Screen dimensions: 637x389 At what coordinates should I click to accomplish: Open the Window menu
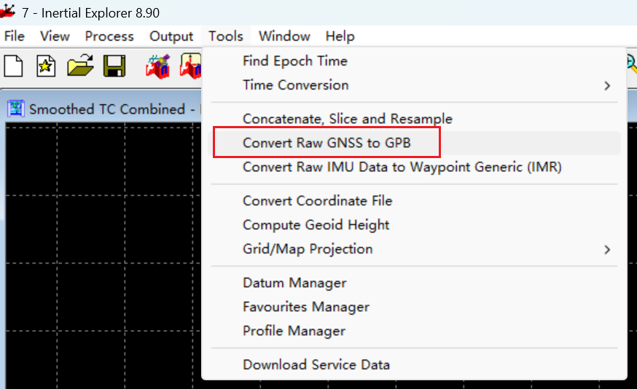[x=284, y=36]
